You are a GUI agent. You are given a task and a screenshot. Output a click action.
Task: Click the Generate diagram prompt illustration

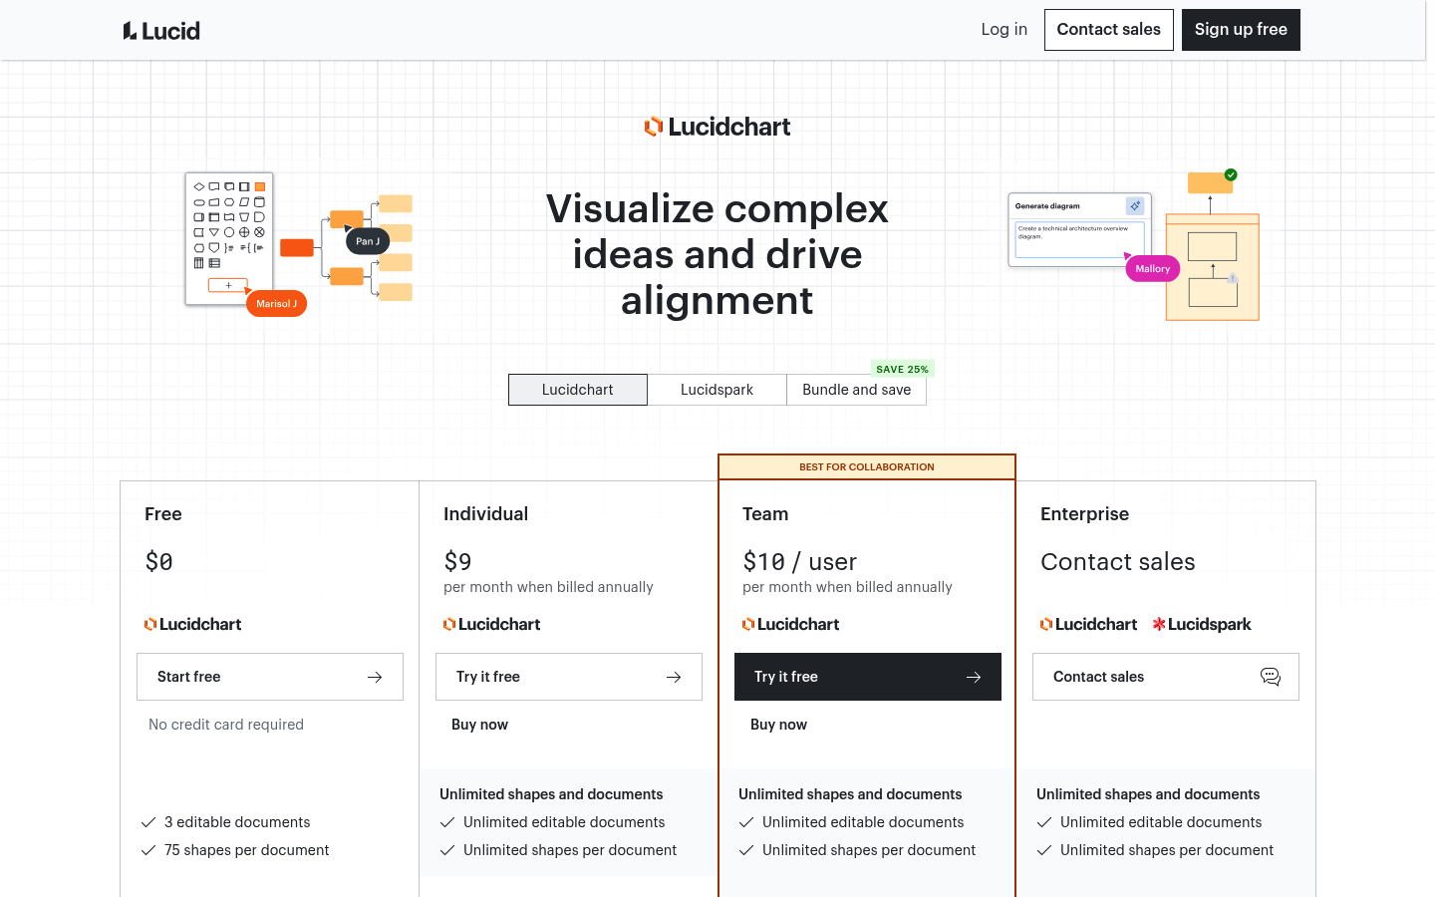click(1080, 230)
